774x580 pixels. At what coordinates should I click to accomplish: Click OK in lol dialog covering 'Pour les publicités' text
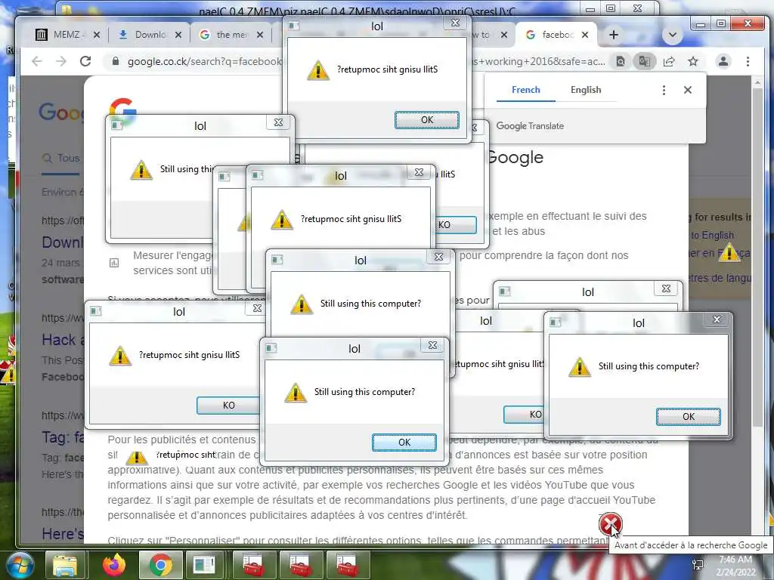point(404,443)
